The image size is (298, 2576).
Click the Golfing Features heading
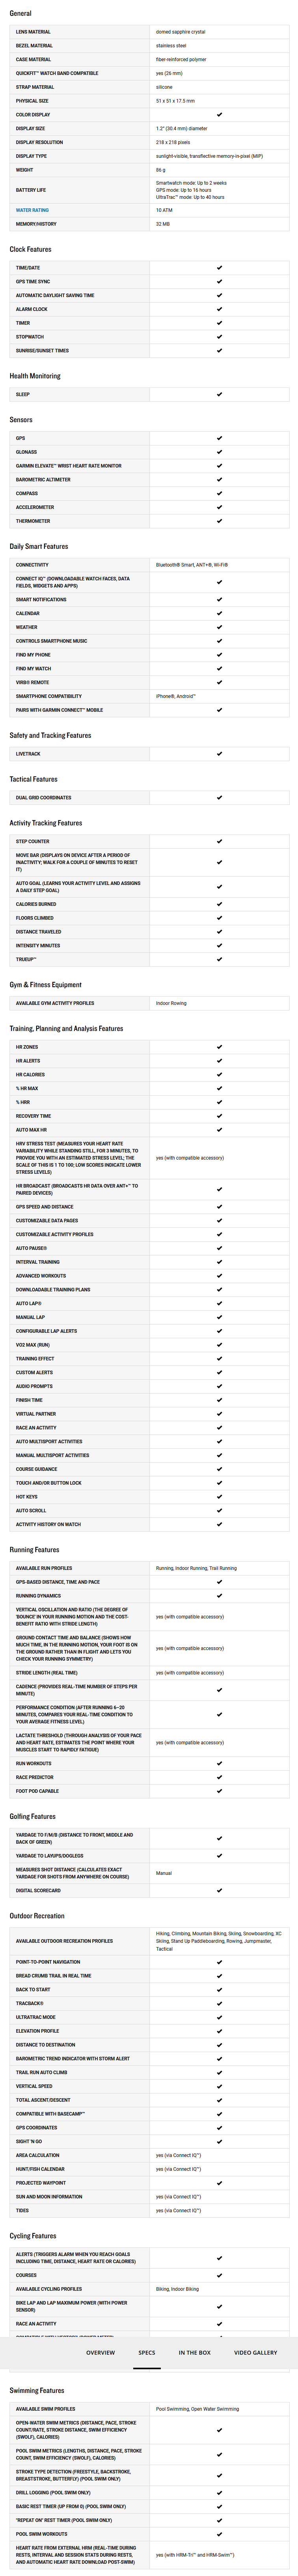click(33, 1816)
